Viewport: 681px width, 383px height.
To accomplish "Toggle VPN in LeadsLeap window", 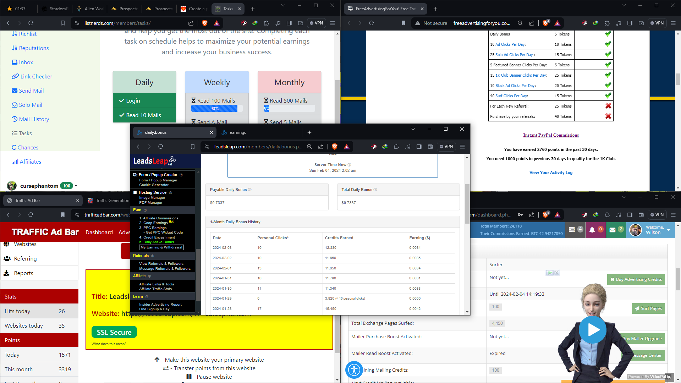I will [x=446, y=147].
